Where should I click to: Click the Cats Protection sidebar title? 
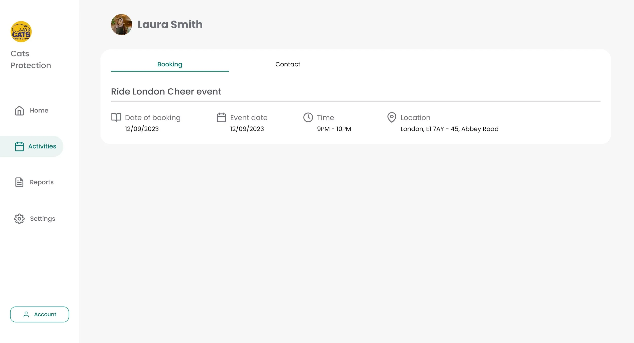coord(31,60)
